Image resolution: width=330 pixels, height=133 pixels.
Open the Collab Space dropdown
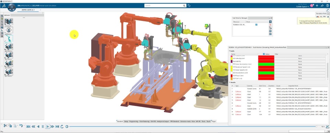click(302, 7)
